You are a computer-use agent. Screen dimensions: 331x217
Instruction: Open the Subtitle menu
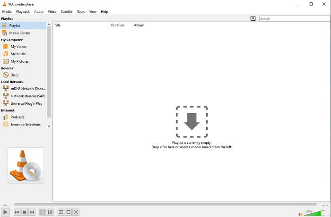point(67,12)
